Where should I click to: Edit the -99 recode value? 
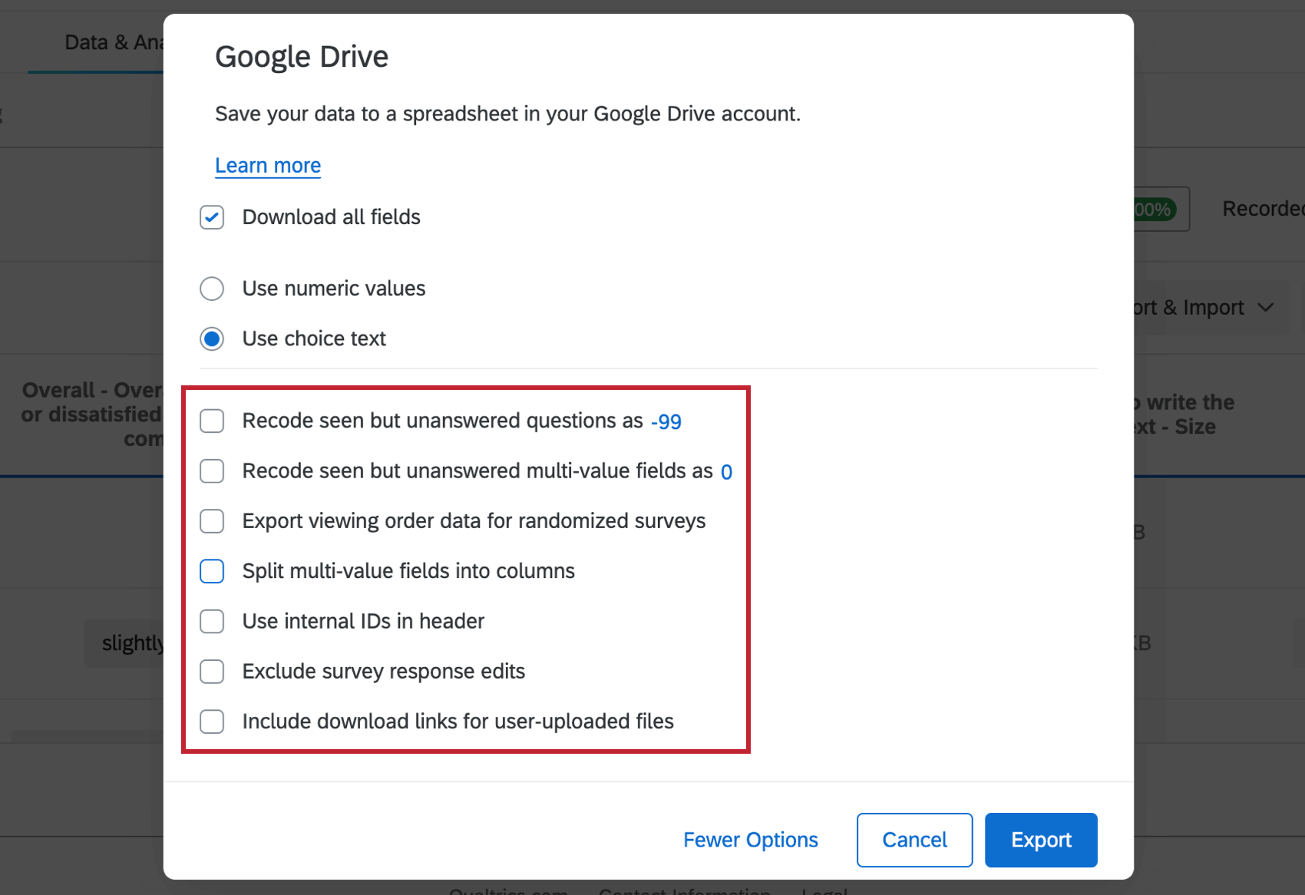pos(666,421)
